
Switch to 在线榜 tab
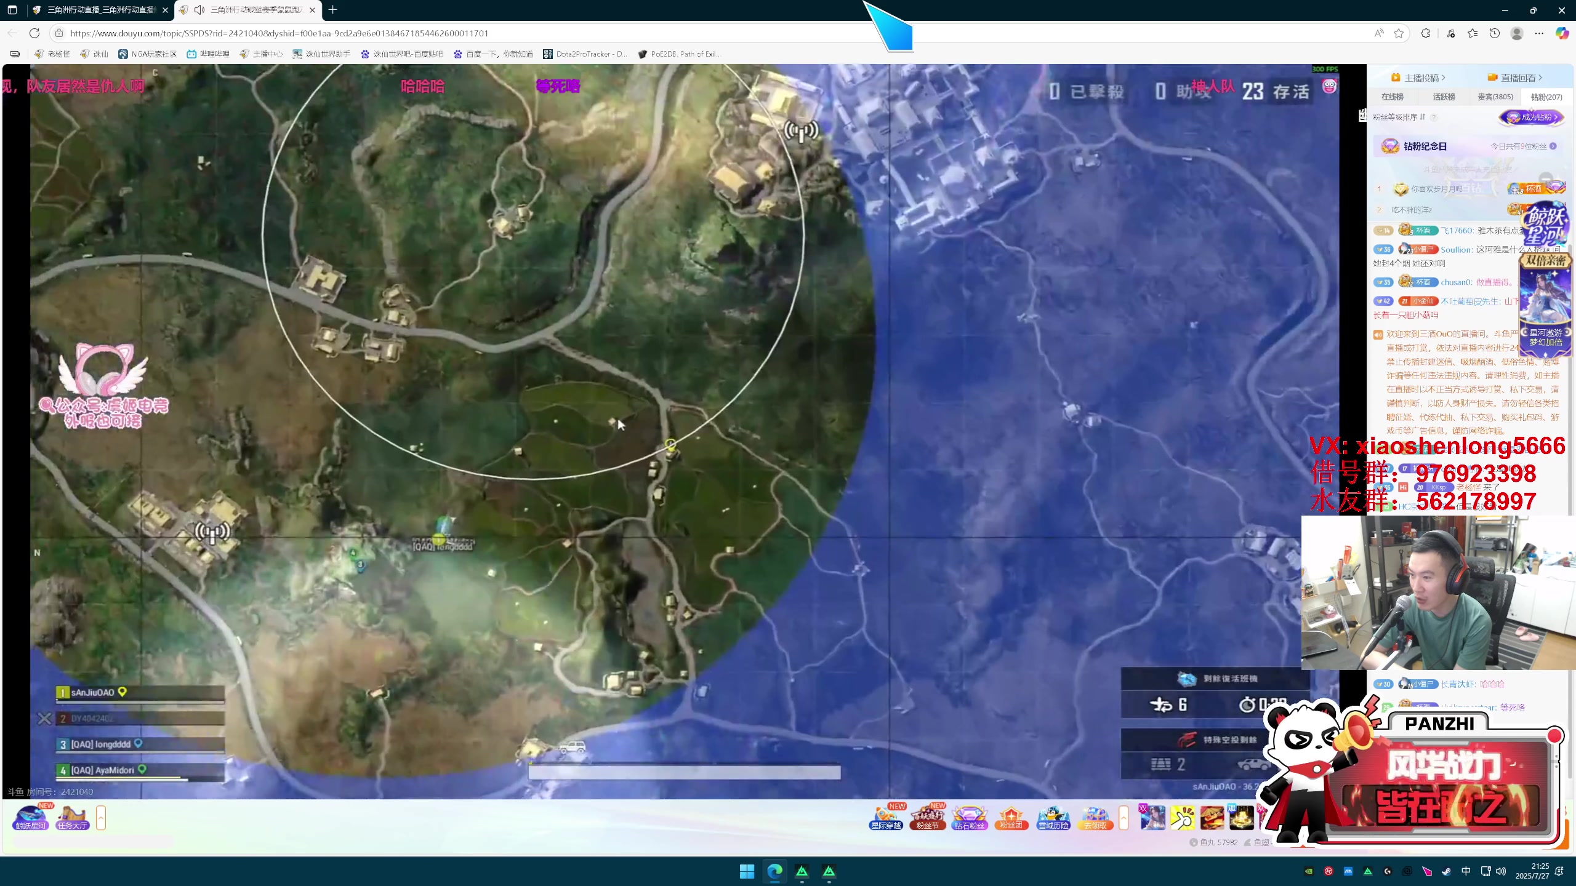click(1392, 97)
